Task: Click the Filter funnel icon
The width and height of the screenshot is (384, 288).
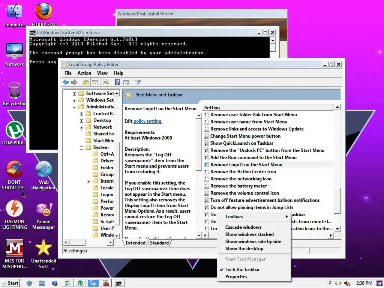Action: (138, 82)
